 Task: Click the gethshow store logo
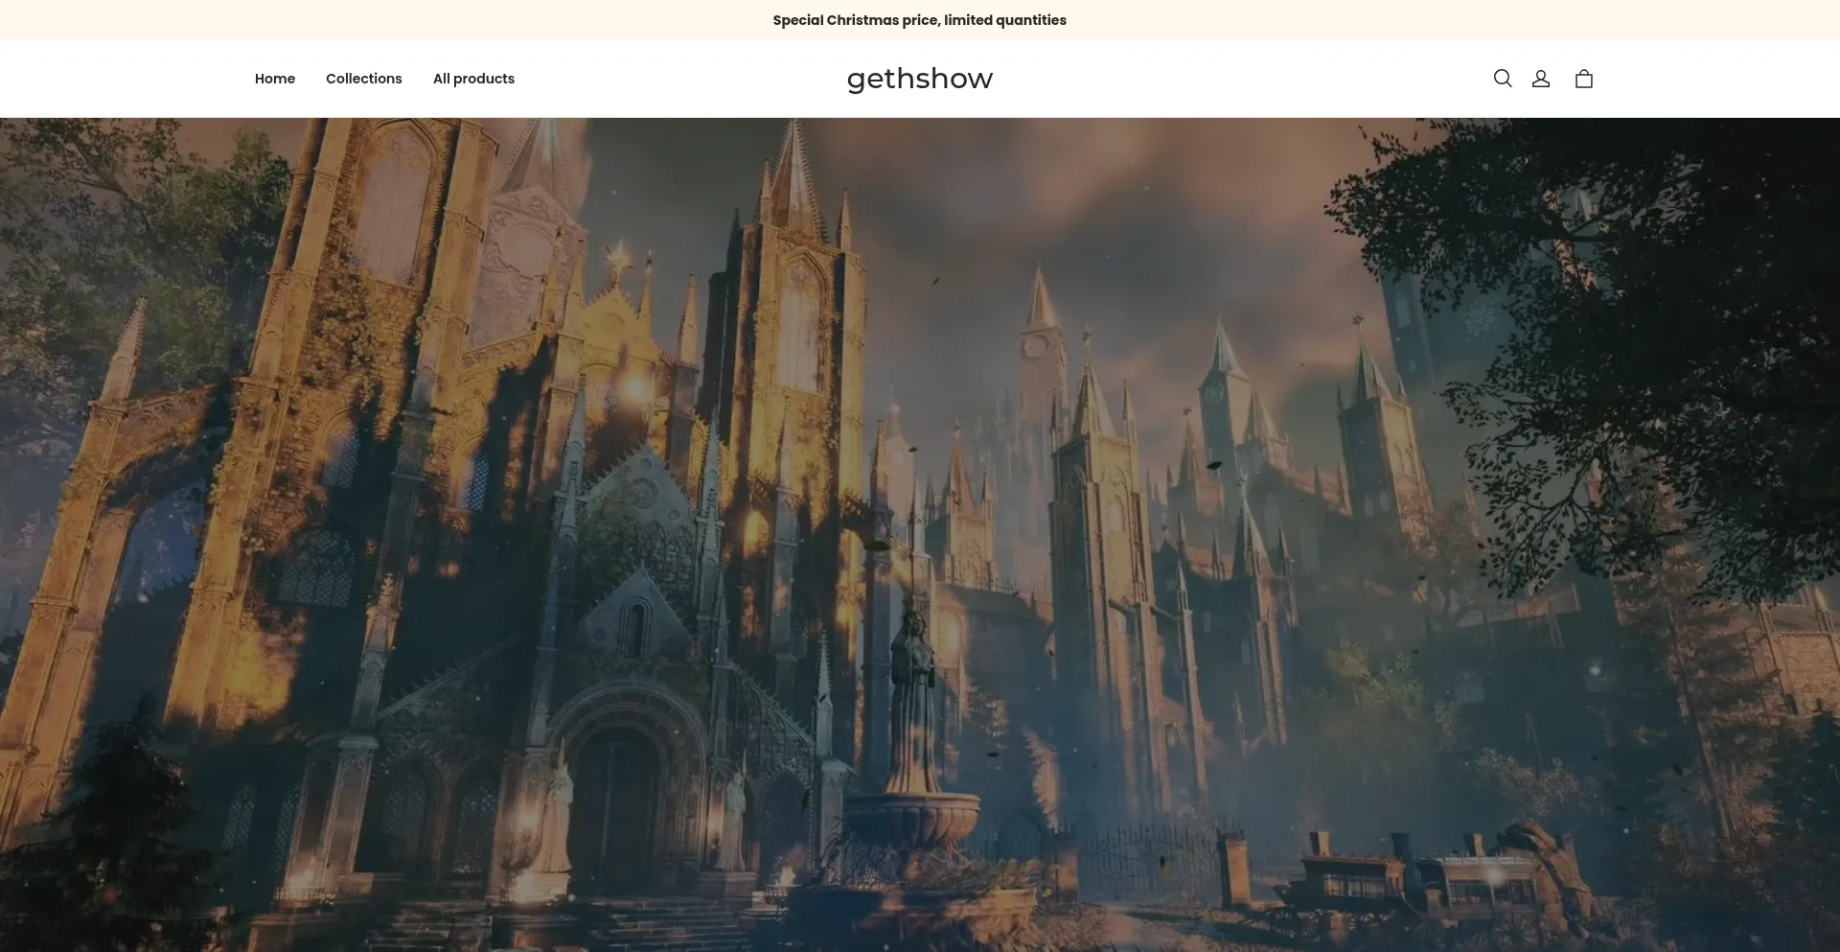coord(919,79)
